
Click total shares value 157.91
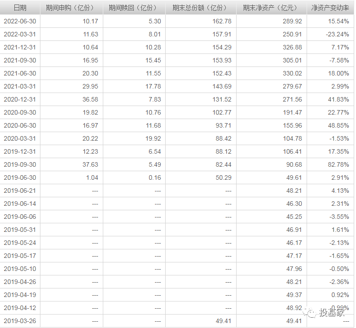pyautogui.click(x=222, y=34)
